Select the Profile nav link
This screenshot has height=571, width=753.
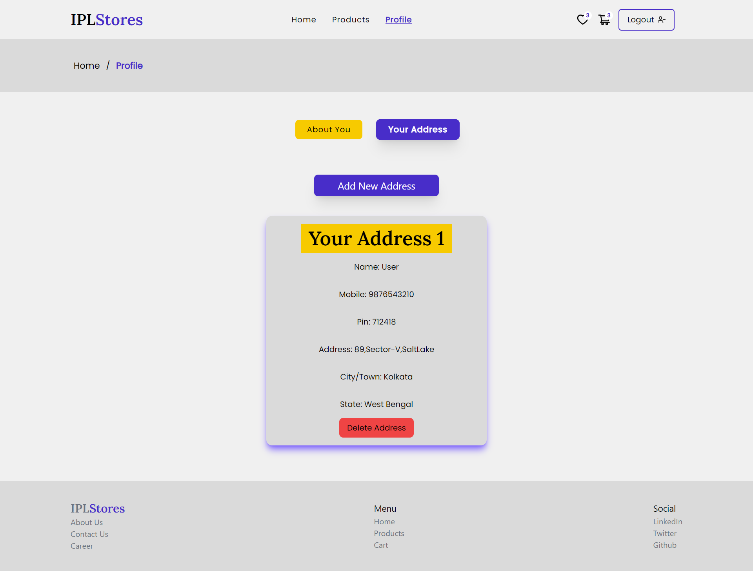pos(398,20)
